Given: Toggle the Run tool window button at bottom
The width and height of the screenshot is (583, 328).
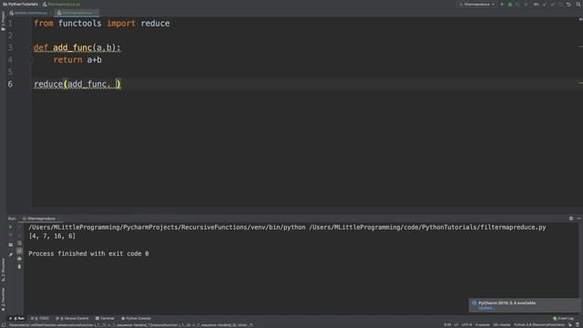Looking at the screenshot, I should tap(16, 318).
